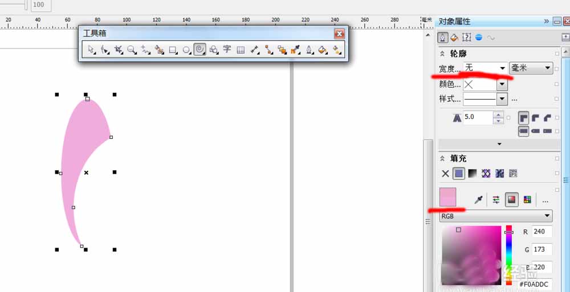Click inside the pink color picker field
This screenshot has height=292, width=570.
coord(471,255)
